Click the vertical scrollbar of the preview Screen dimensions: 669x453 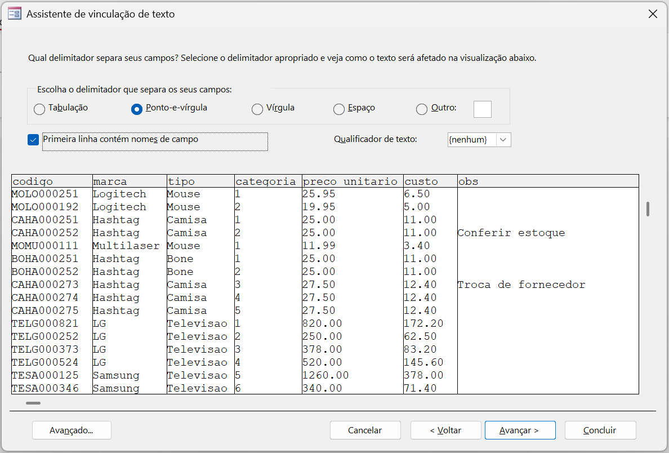click(x=648, y=209)
